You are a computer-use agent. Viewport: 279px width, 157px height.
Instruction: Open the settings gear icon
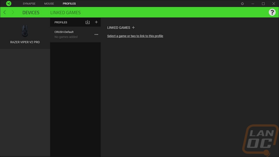(242, 4)
